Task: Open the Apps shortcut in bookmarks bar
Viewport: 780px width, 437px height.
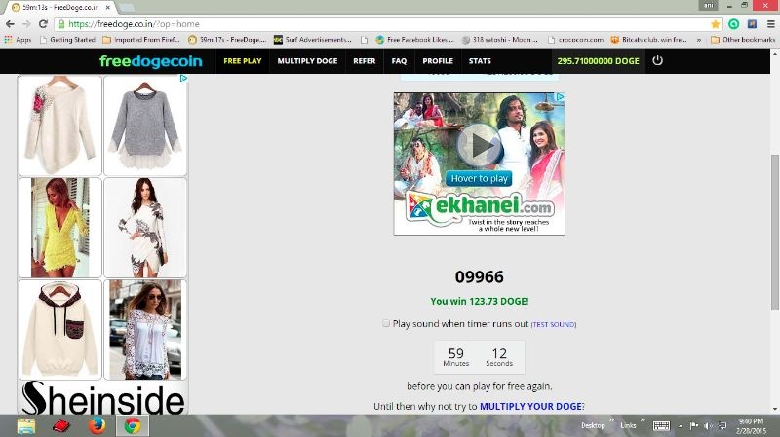Action: coord(18,40)
